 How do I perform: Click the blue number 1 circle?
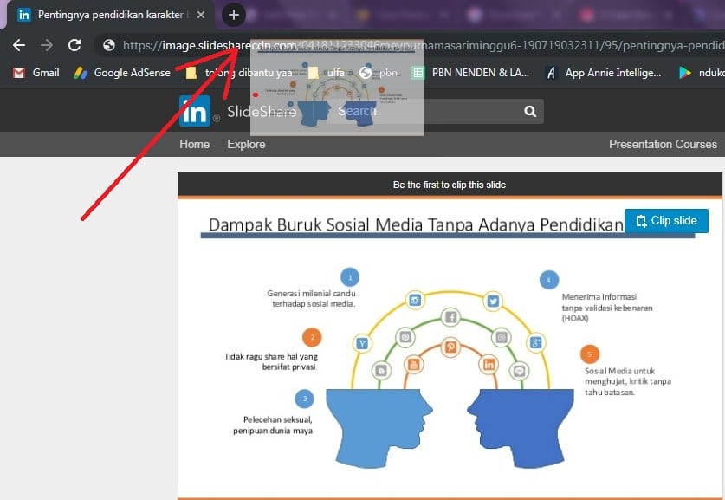click(350, 277)
